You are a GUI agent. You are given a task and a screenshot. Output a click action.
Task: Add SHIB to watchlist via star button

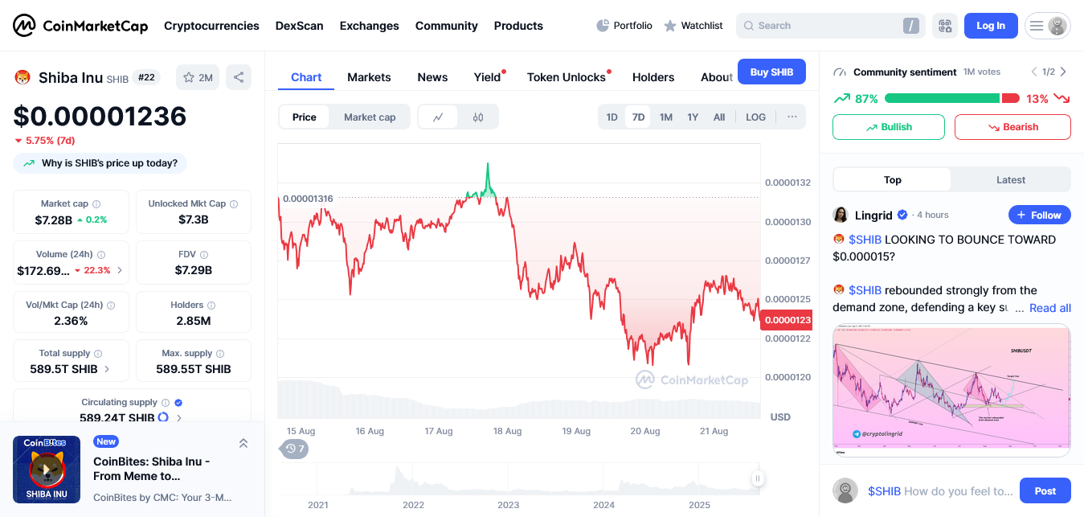coord(198,77)
